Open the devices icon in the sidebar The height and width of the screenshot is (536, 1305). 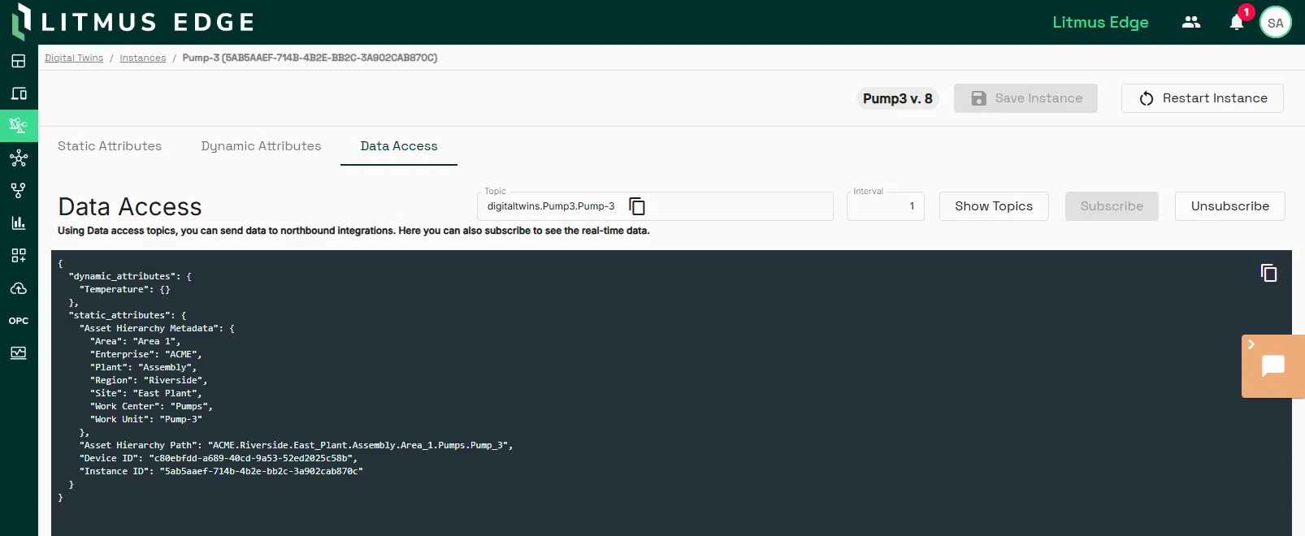pos(19,93)
